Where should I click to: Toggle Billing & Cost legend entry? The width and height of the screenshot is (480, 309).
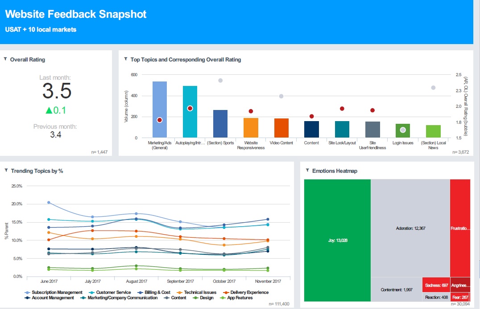(x=154, y=293)
